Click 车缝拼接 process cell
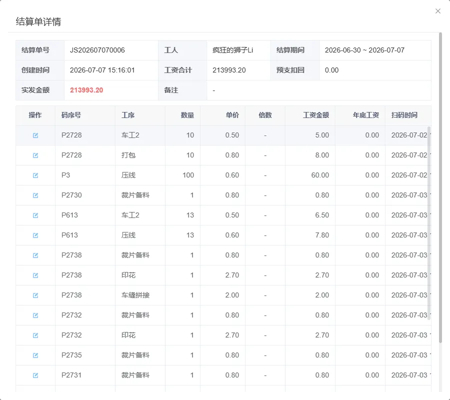 click(135, 295)
